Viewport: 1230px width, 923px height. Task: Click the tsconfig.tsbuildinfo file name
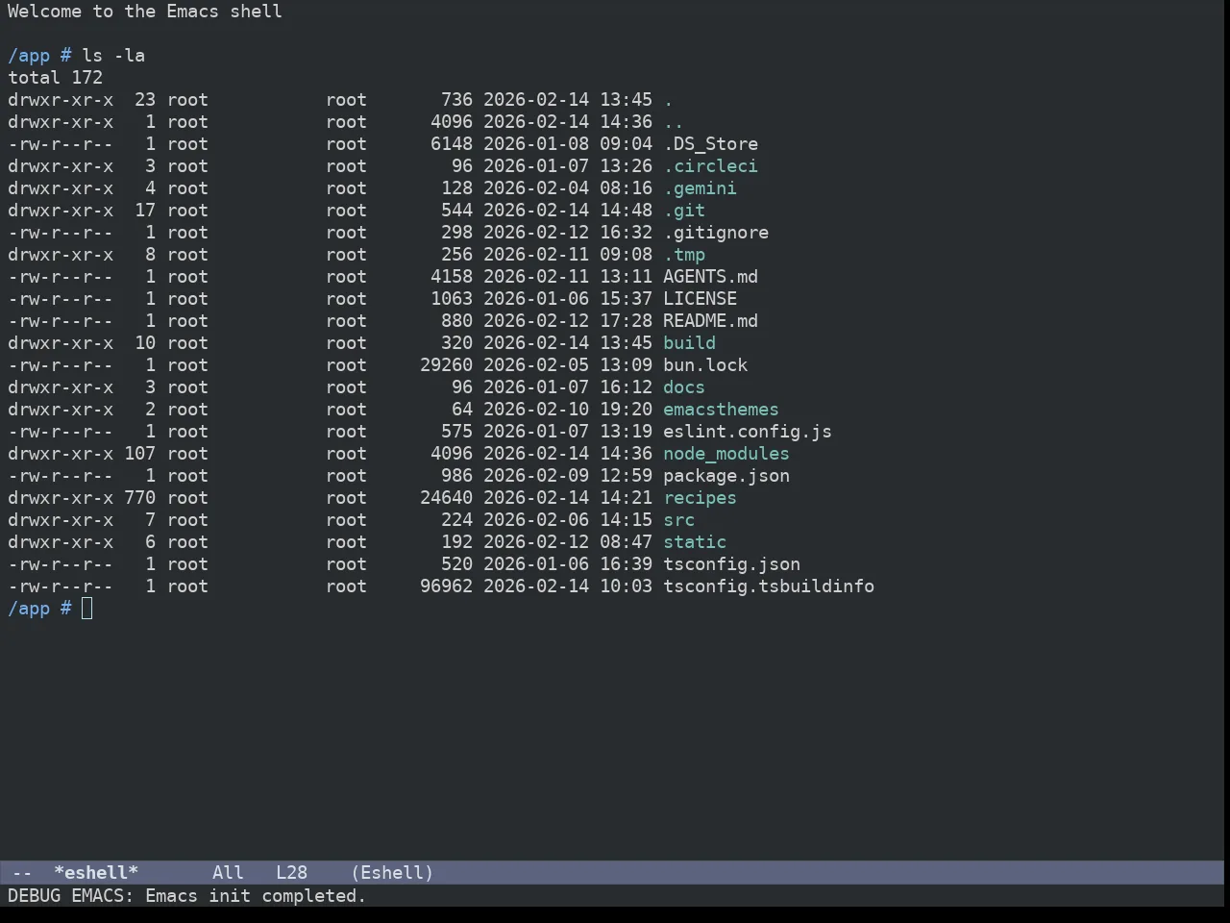[769, 586]
